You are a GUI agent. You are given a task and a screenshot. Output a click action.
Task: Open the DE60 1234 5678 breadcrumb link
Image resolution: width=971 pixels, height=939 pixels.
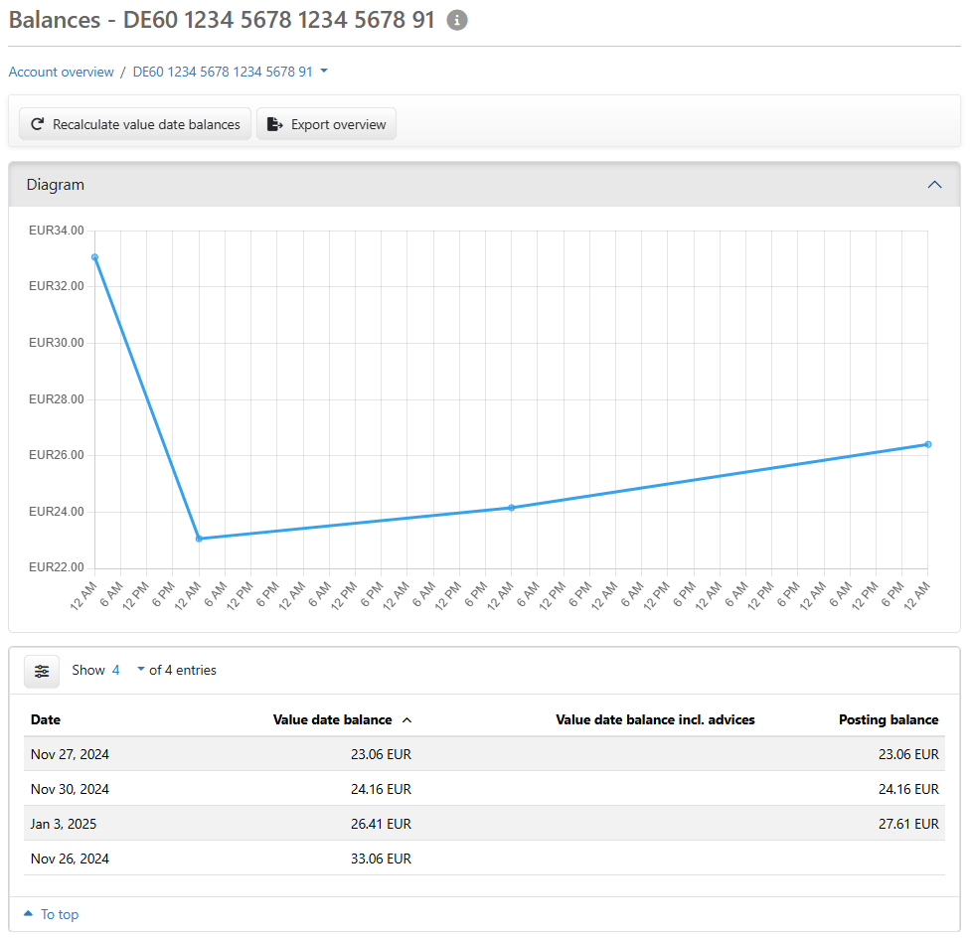pos(223,72)
